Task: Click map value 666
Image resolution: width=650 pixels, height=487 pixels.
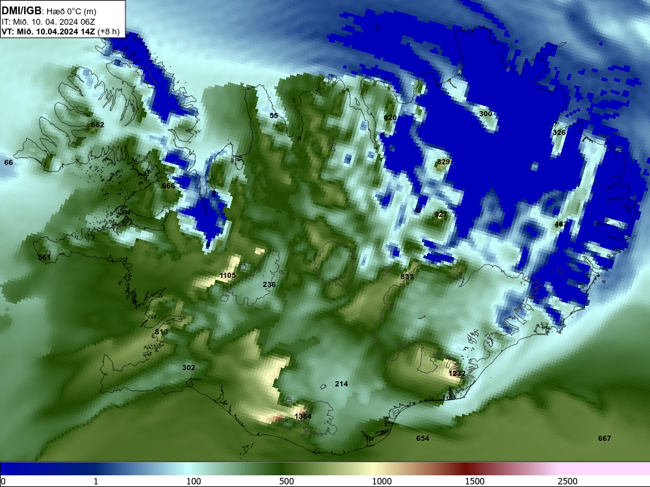Action: tap(168, 186)
